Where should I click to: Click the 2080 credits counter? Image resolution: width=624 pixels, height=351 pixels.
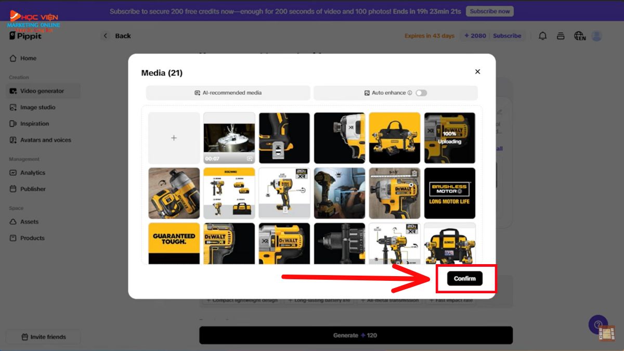pos(475,36)
